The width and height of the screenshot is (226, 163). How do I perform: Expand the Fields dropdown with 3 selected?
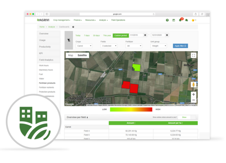[x=109, y=46]
